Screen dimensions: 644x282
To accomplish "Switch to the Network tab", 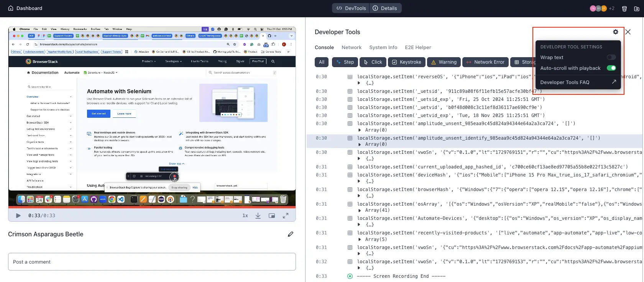I will point(351,48).
